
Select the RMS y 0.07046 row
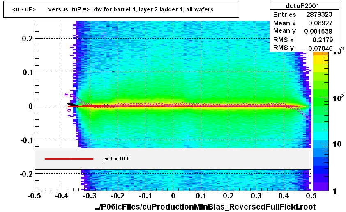tap(302, 48)
